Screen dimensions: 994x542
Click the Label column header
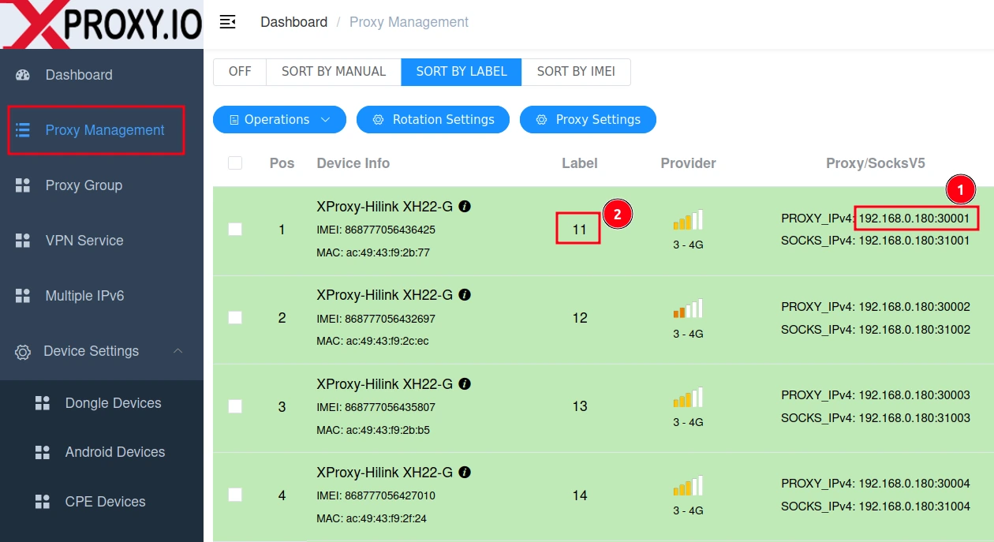(x=580, y=163)
